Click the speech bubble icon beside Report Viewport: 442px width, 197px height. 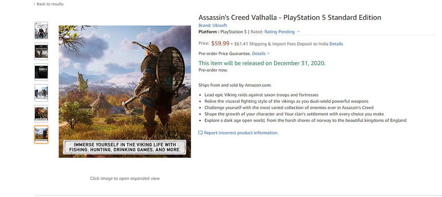200,133
